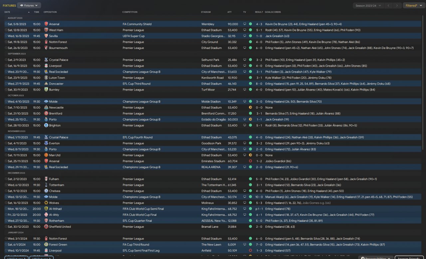Select the Sat, 7/10/2023 Newcastle fixture date

[18, 108]
